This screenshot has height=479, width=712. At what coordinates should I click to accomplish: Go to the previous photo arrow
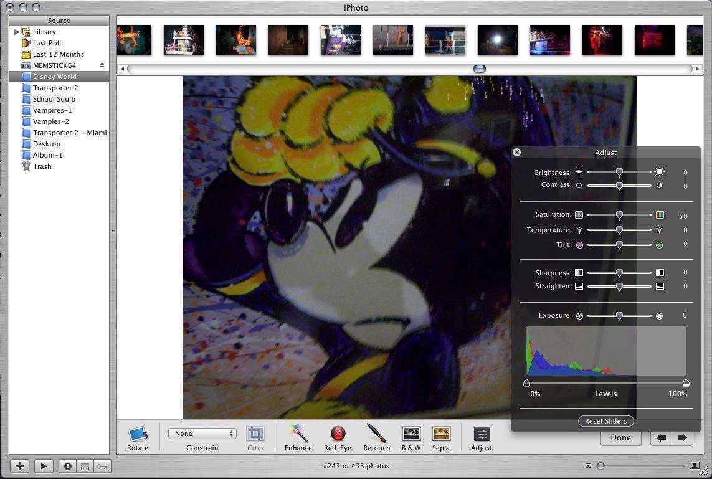tap(662, 438)
